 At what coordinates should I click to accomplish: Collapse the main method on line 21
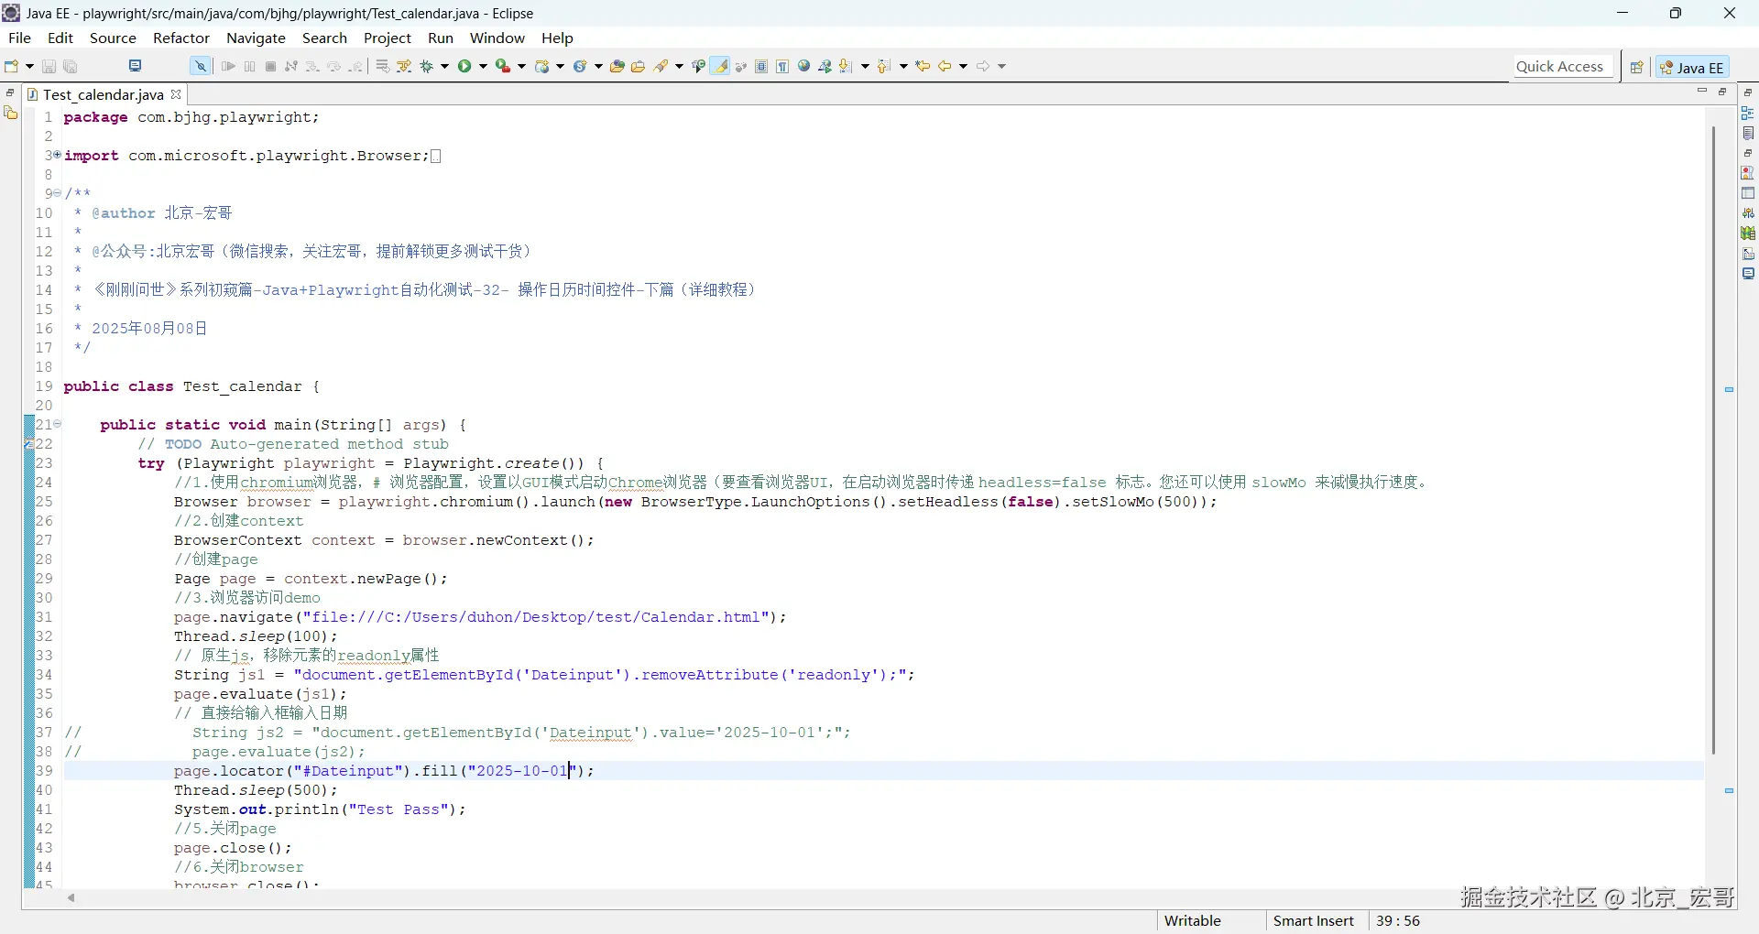(57, 424)
